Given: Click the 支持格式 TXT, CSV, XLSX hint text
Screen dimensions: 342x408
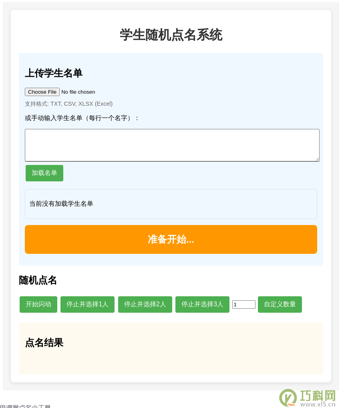Looking at the screenshot, I should tap(69, 104).
